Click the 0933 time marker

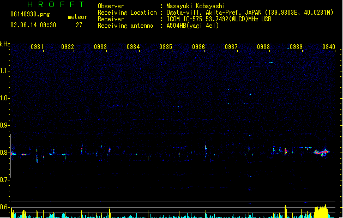(100, 47)
